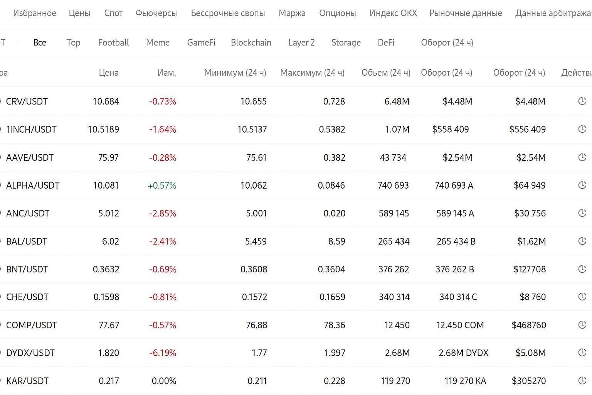Sort by Минимум (24 ч) column header

coord(235,73)
